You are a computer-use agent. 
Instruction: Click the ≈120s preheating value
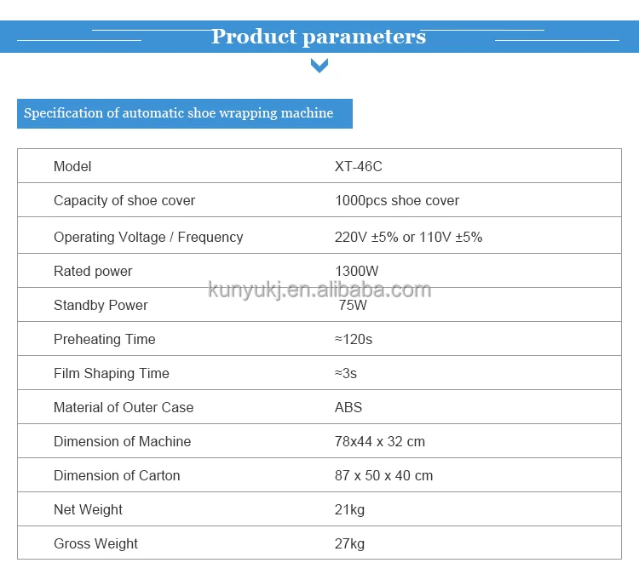pyautogui.click(x=354, y=339)
